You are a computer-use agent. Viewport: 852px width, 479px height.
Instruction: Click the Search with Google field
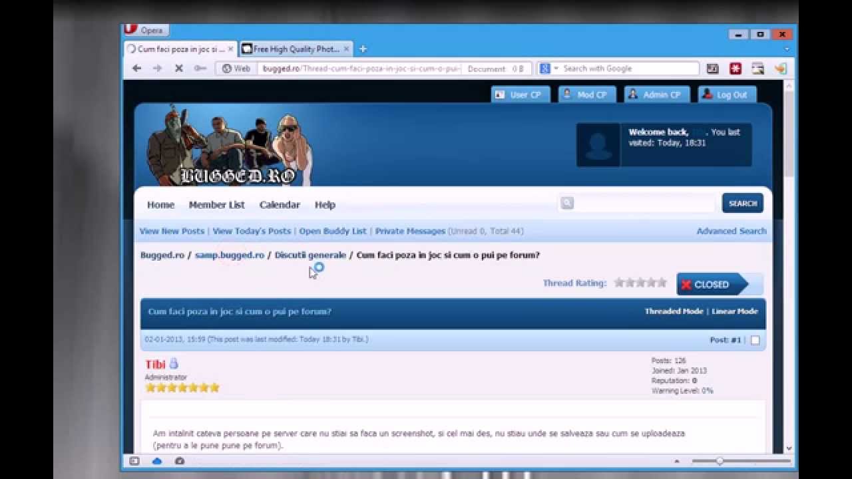click(629, 69)
